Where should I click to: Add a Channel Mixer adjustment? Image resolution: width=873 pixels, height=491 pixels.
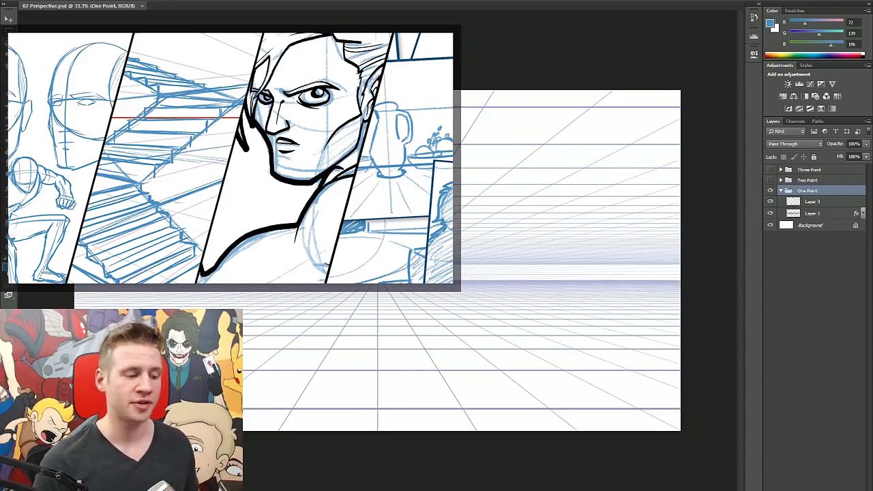(x=827, y=96)
